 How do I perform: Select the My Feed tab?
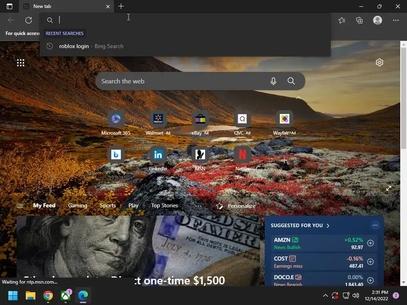44,205
